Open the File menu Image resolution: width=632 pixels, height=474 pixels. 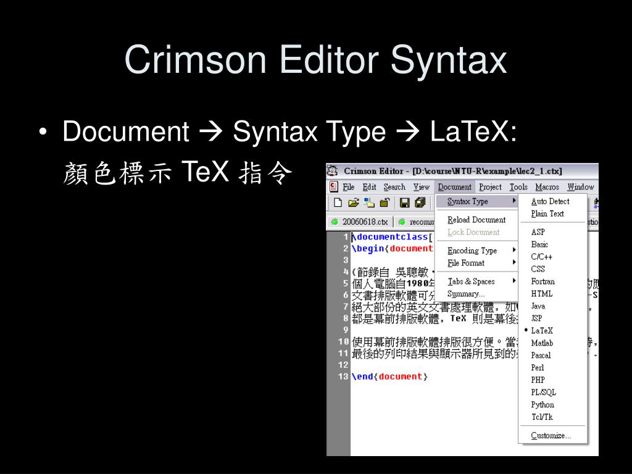pos(348,187)
